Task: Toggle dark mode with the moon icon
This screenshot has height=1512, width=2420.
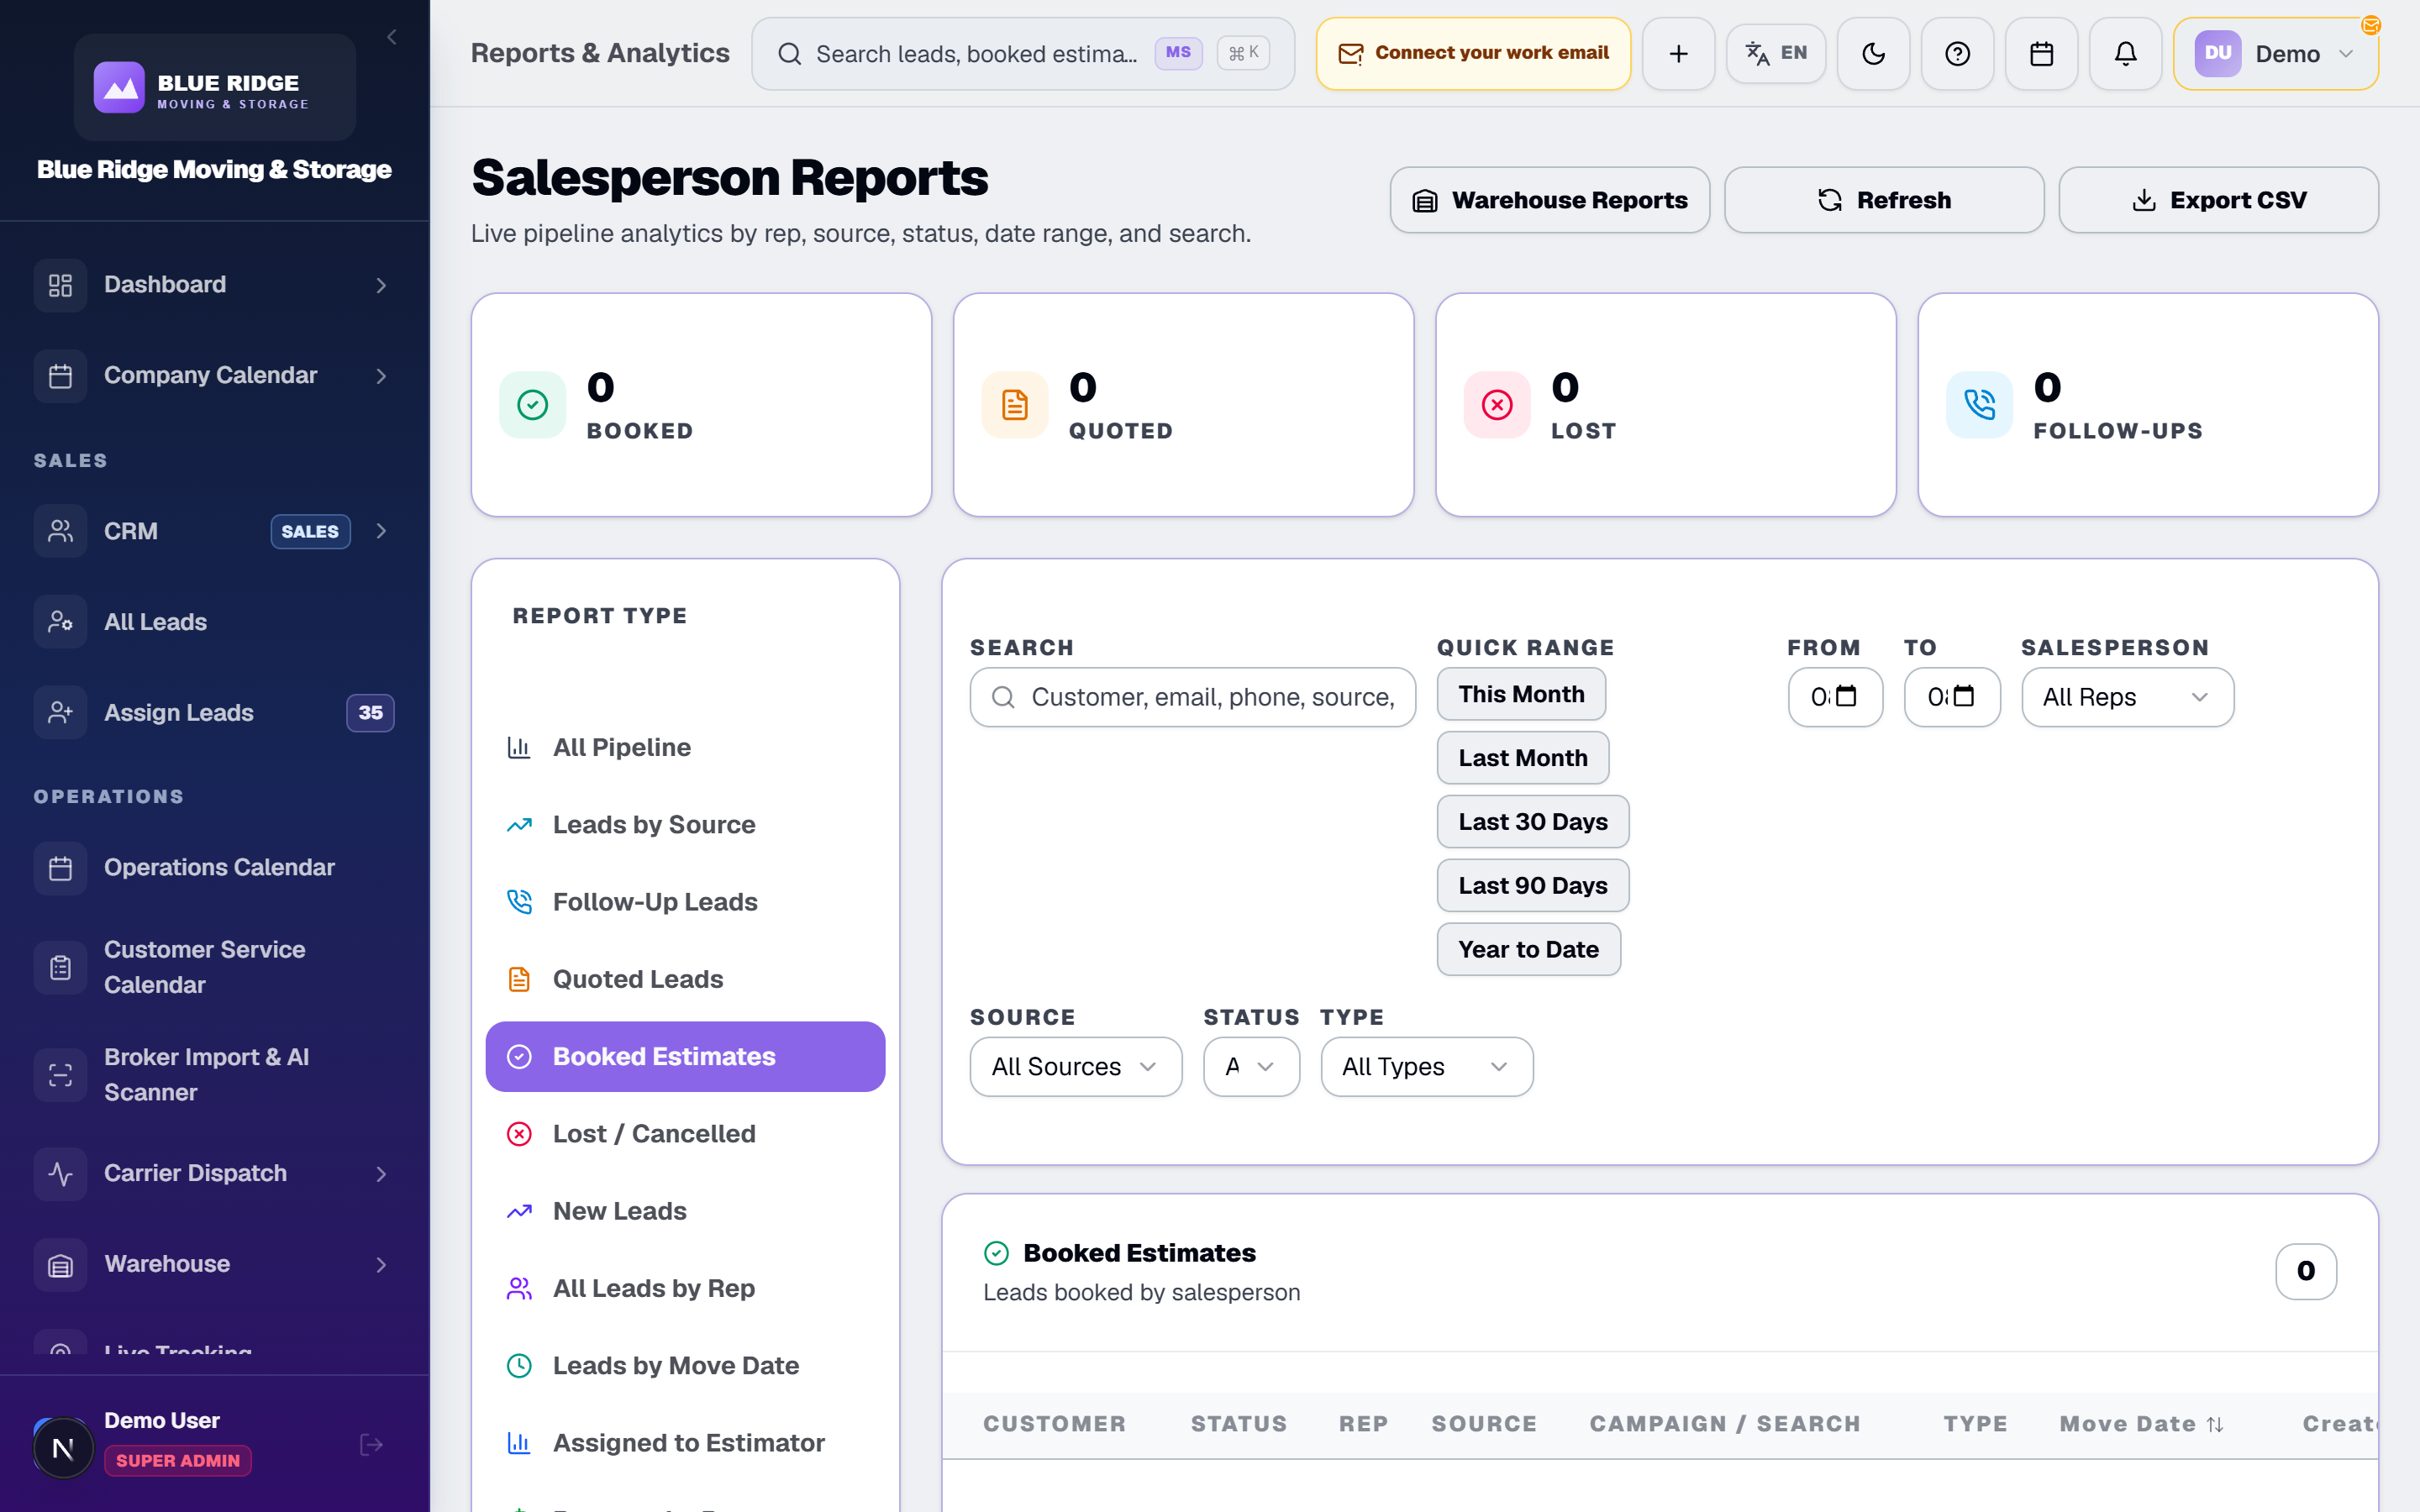Action: pos(1873,54)
